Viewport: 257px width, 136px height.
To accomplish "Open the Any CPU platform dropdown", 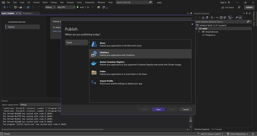I will click(66, 8).
